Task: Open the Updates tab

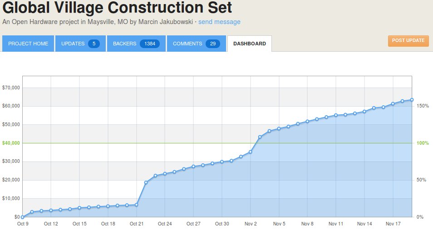Action: tap(80, 44)
